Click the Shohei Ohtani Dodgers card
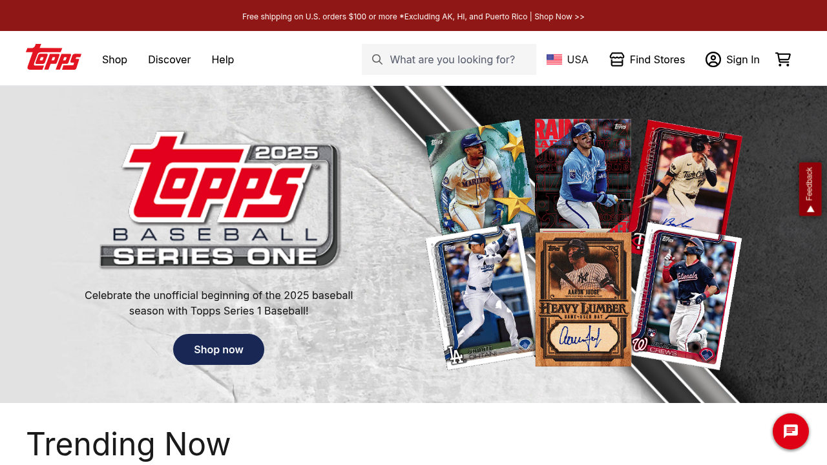827x465 pixels. [481, 296]
